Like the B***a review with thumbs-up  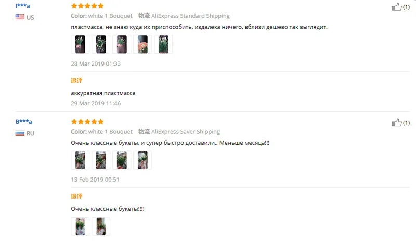[397, 123]
